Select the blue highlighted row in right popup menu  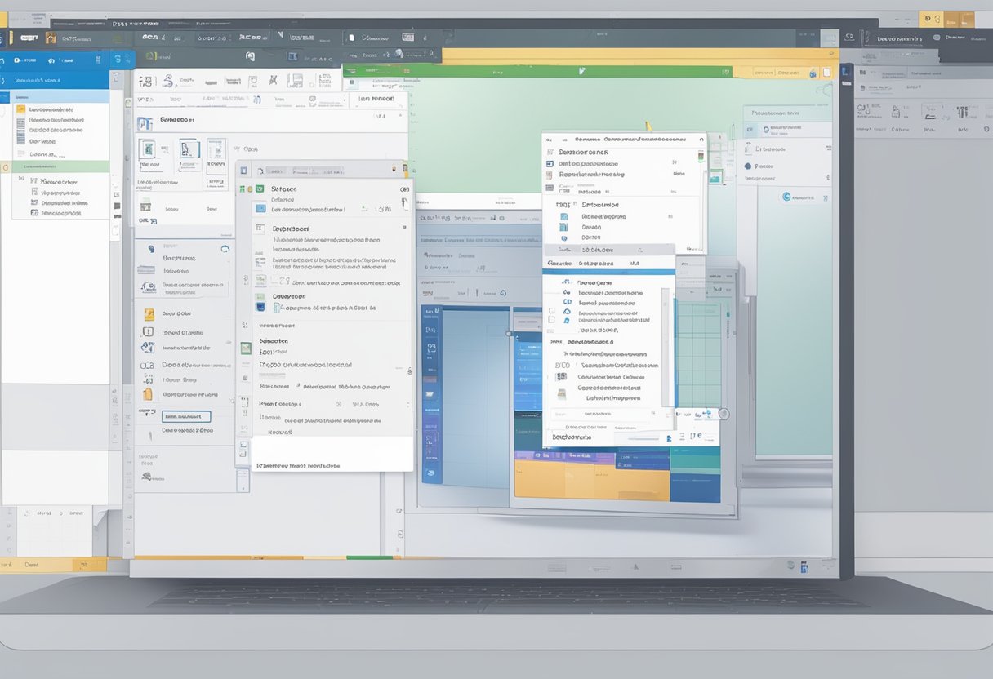(608, 271)
